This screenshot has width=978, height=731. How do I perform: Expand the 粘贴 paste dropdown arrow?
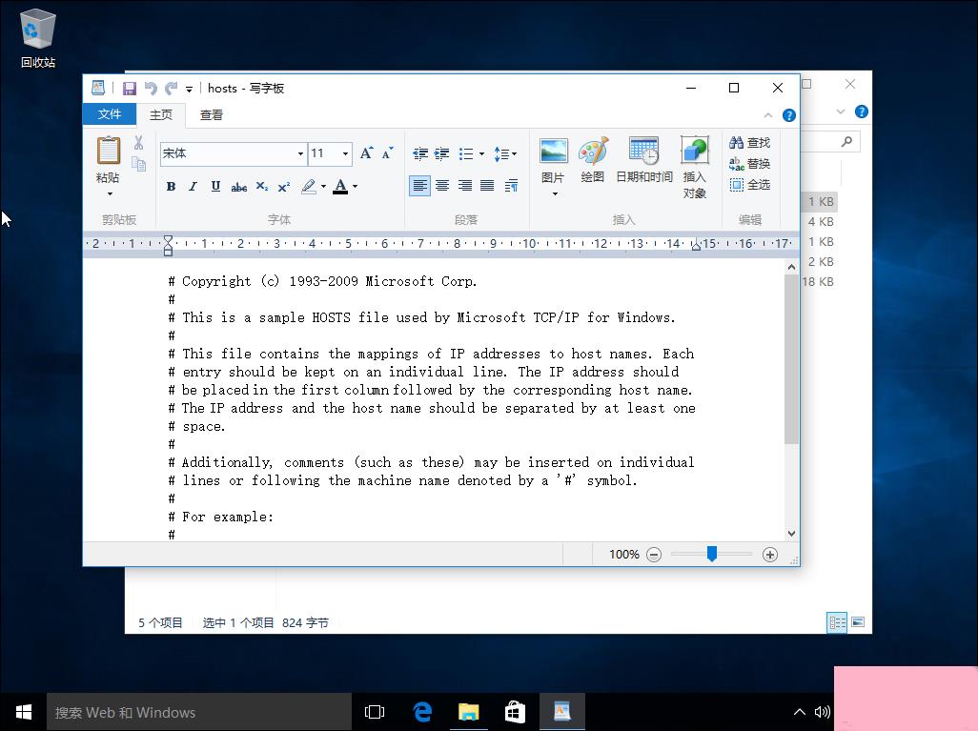click(x=110, y=194)
